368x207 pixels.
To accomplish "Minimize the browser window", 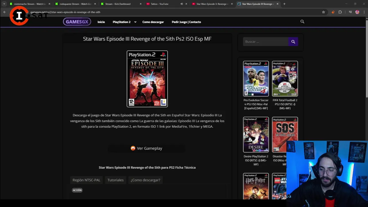I will pyautogui.click(x=346, y=4).
